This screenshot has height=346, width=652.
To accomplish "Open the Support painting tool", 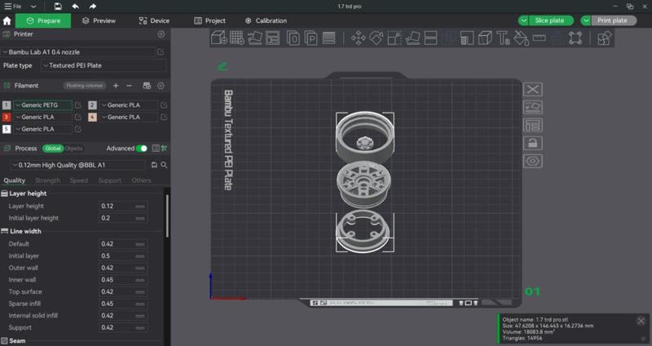I will 466,38.
